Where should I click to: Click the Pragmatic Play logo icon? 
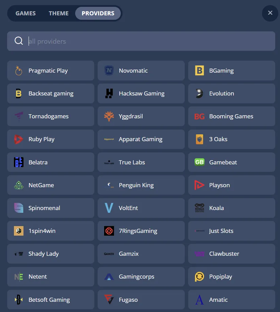click(x=19, y=71)
